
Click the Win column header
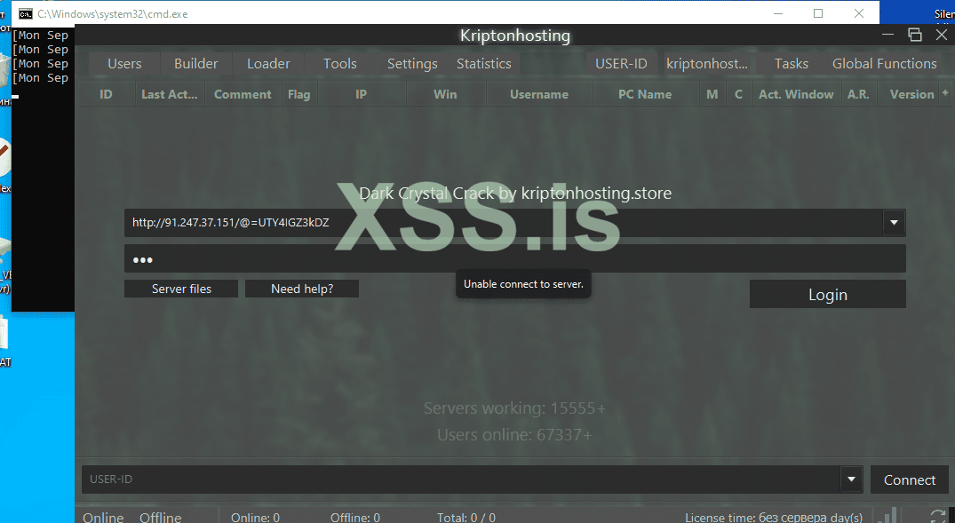[445, 94]
